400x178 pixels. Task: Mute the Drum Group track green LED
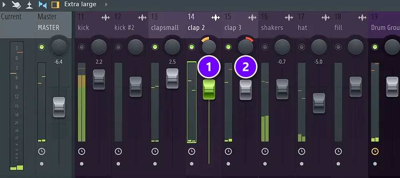[375, 47]
